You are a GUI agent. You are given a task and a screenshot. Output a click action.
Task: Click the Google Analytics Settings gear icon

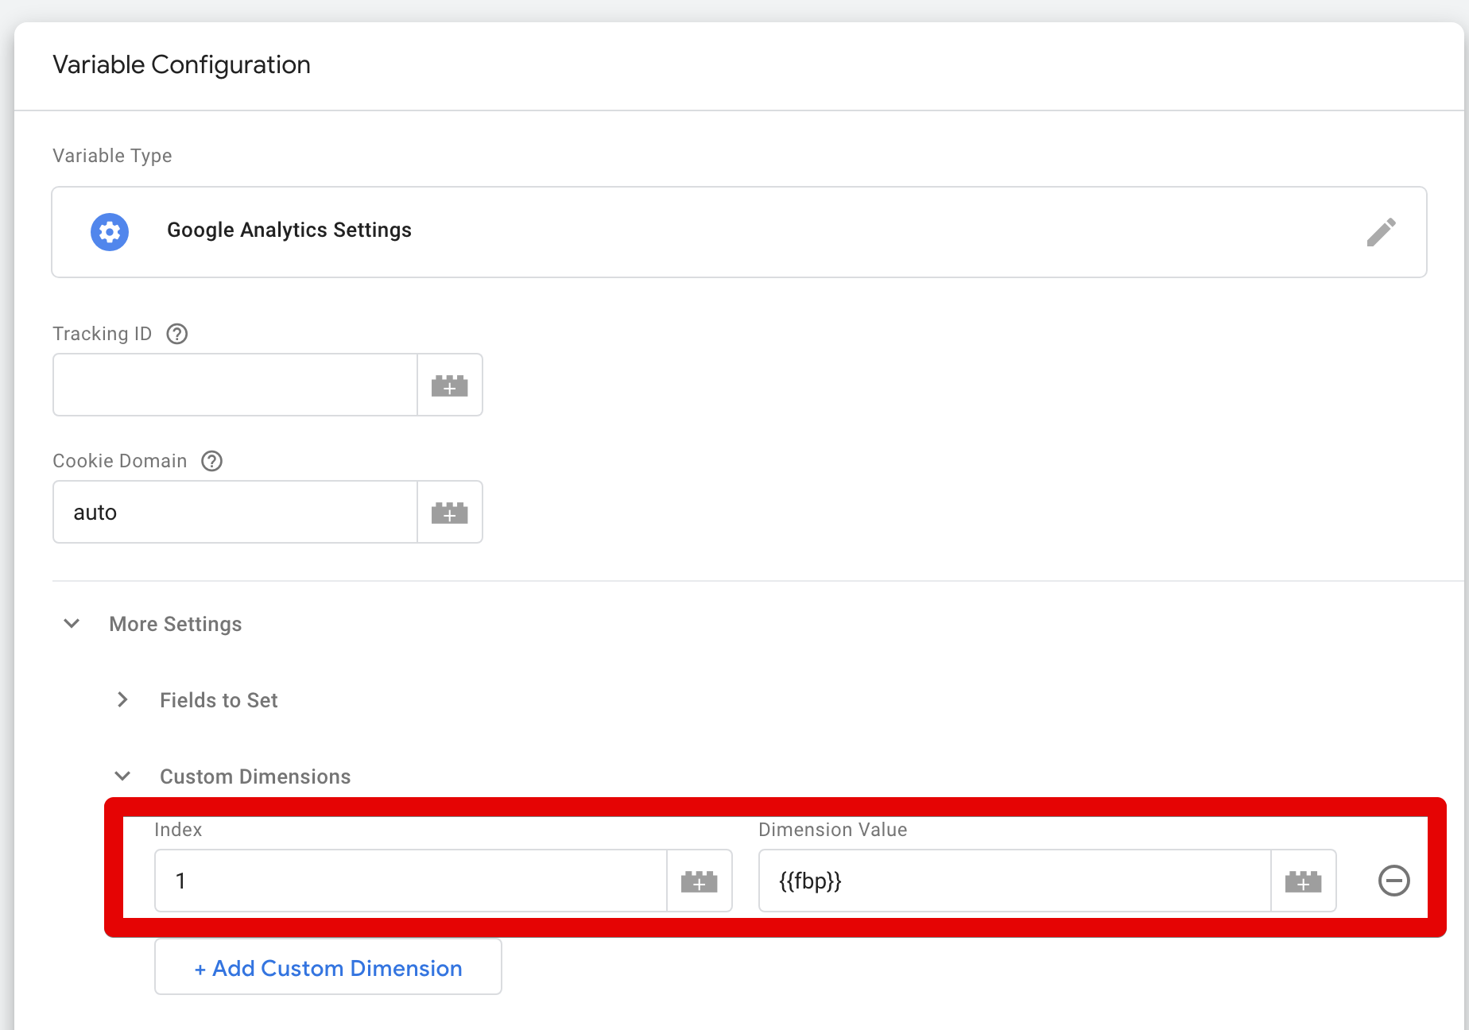[x=110, y=232]
